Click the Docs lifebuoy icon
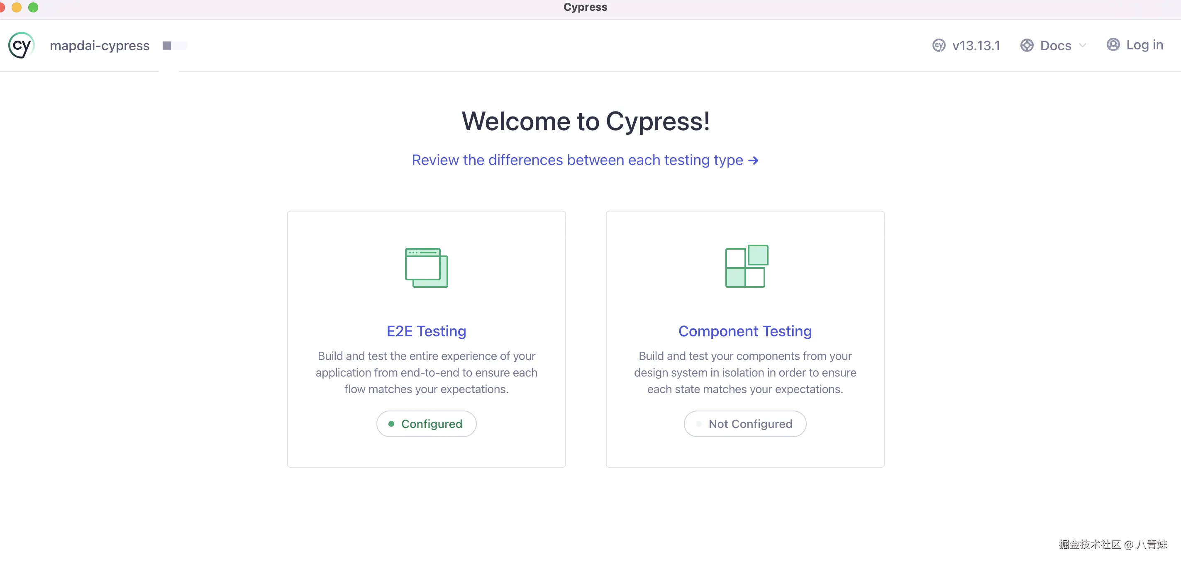This screenshot has width=1181, height=564. click(x=1027, y=45)
